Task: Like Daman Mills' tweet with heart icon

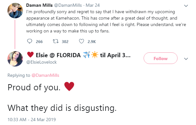Action: click(x=82, y=41)
